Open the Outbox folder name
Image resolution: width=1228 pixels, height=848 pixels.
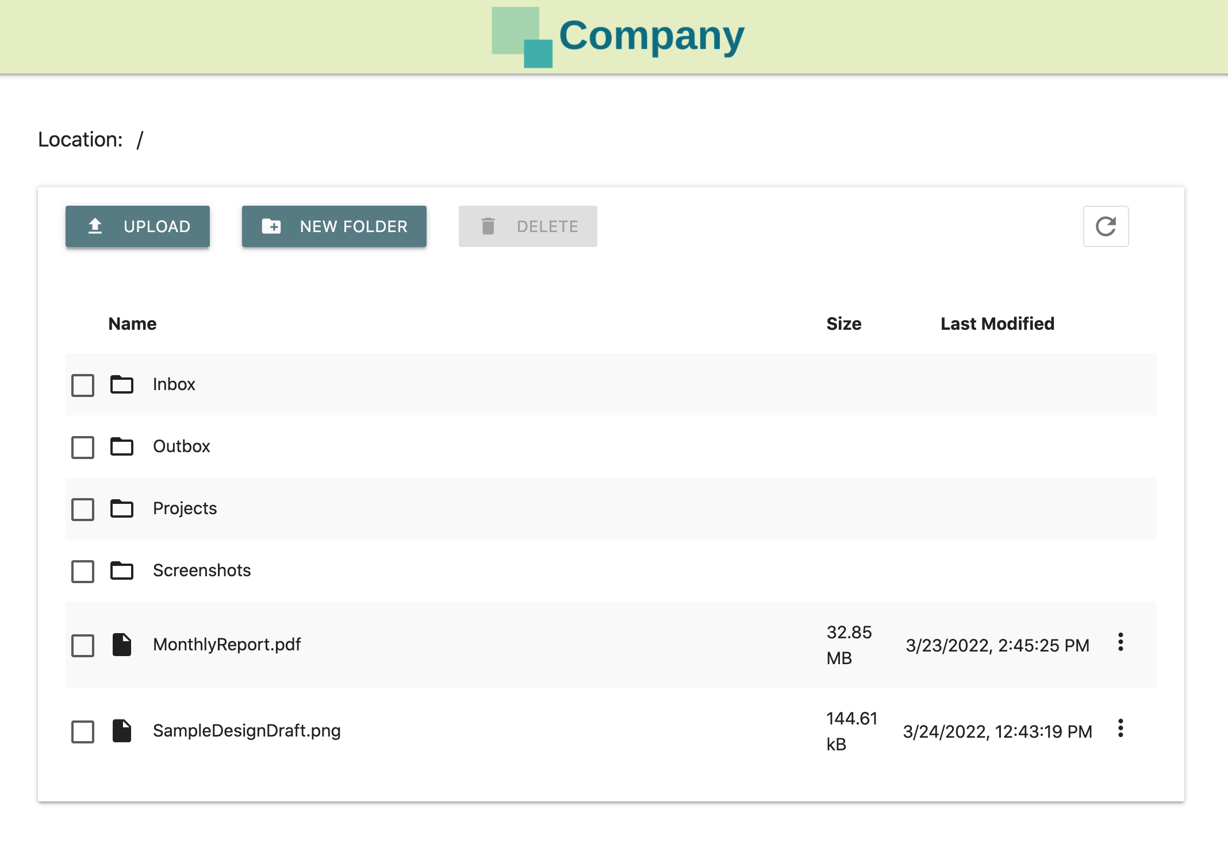[181, 446]
